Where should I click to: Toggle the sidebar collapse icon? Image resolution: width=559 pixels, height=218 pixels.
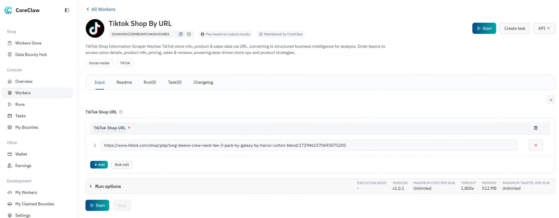tap(67, 10)
